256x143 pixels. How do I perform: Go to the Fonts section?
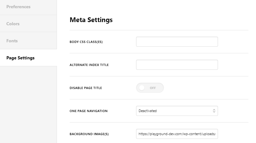point(12,41)
